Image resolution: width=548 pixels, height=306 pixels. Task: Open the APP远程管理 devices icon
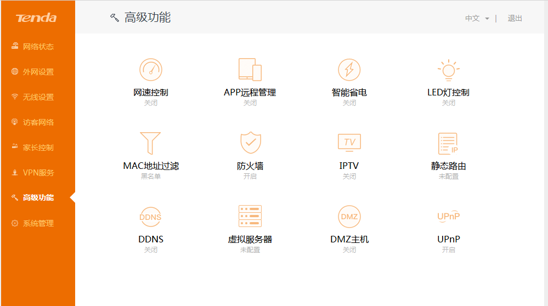(250, 70)
